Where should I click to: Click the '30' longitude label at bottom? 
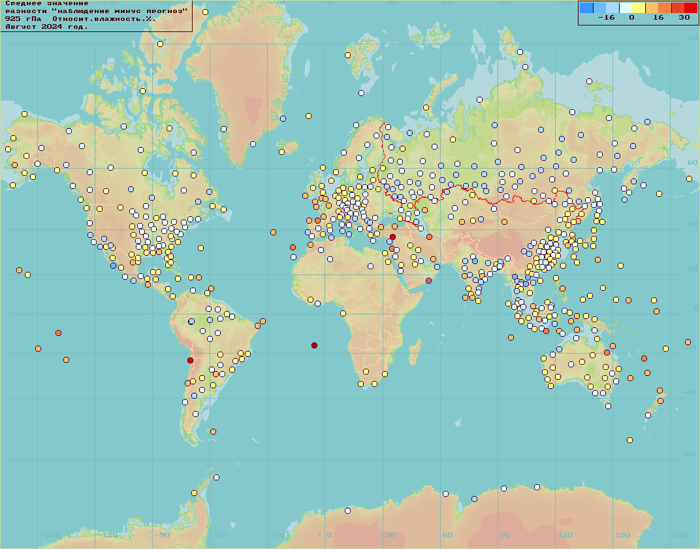(390, 535)
